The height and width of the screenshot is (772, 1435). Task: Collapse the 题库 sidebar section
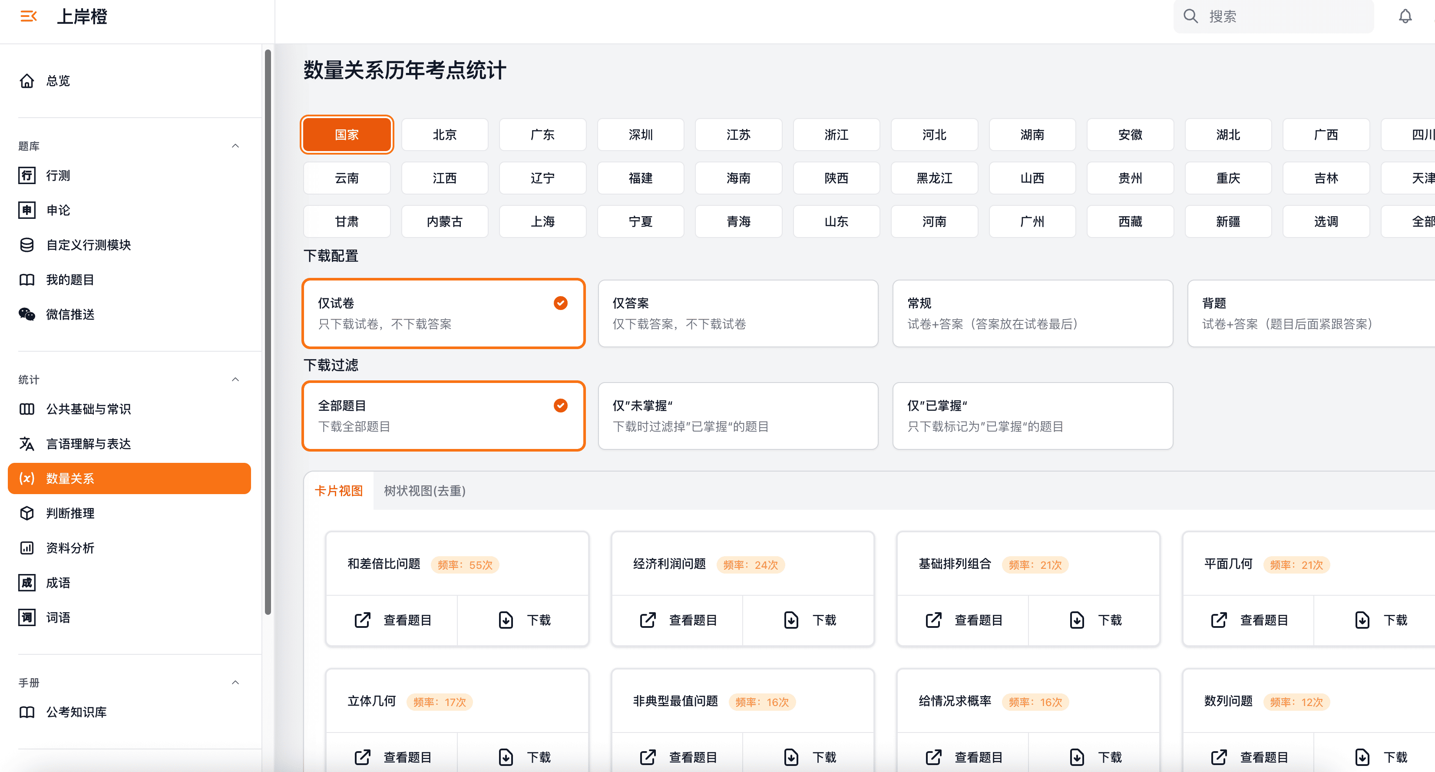click(235, 145)
